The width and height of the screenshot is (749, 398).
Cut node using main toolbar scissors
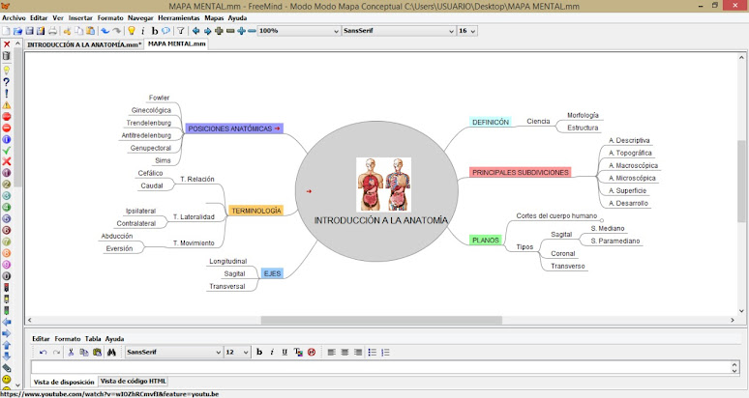click(x=68, y=31)
